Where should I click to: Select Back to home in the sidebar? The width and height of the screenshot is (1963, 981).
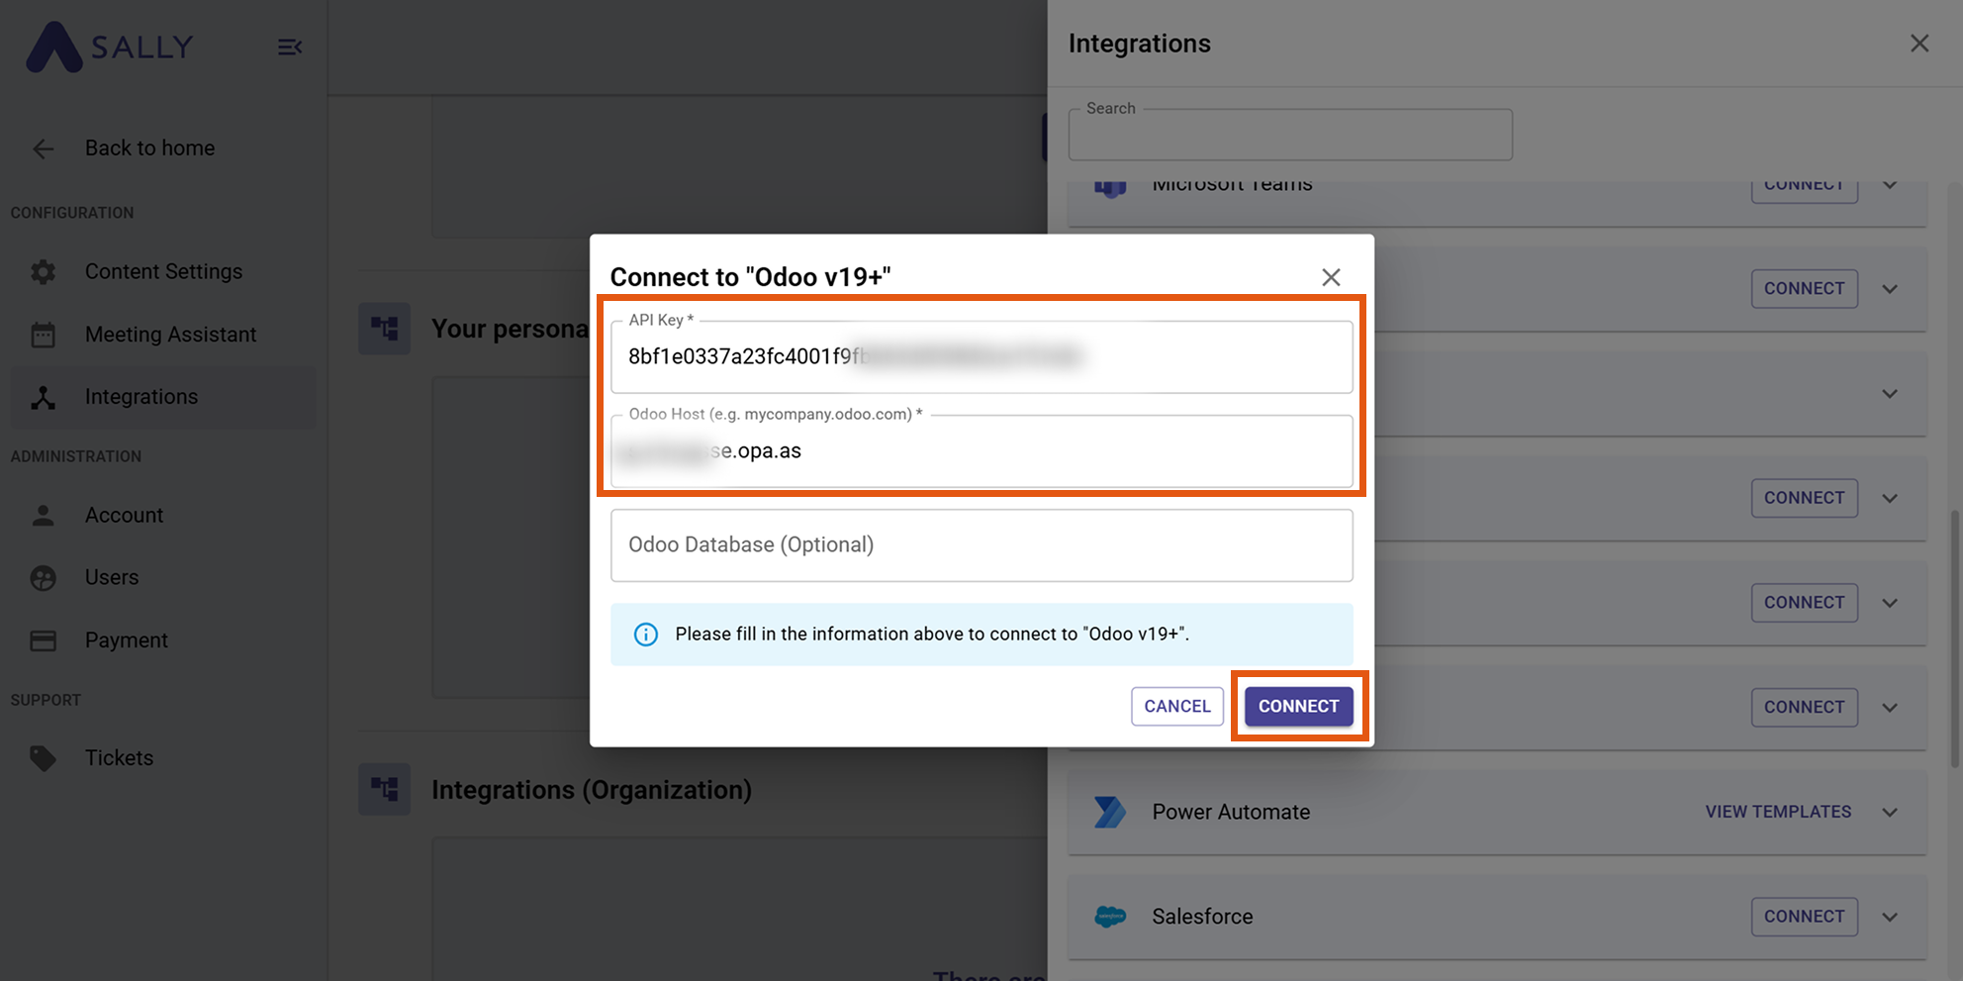click(x=148, y=147)
